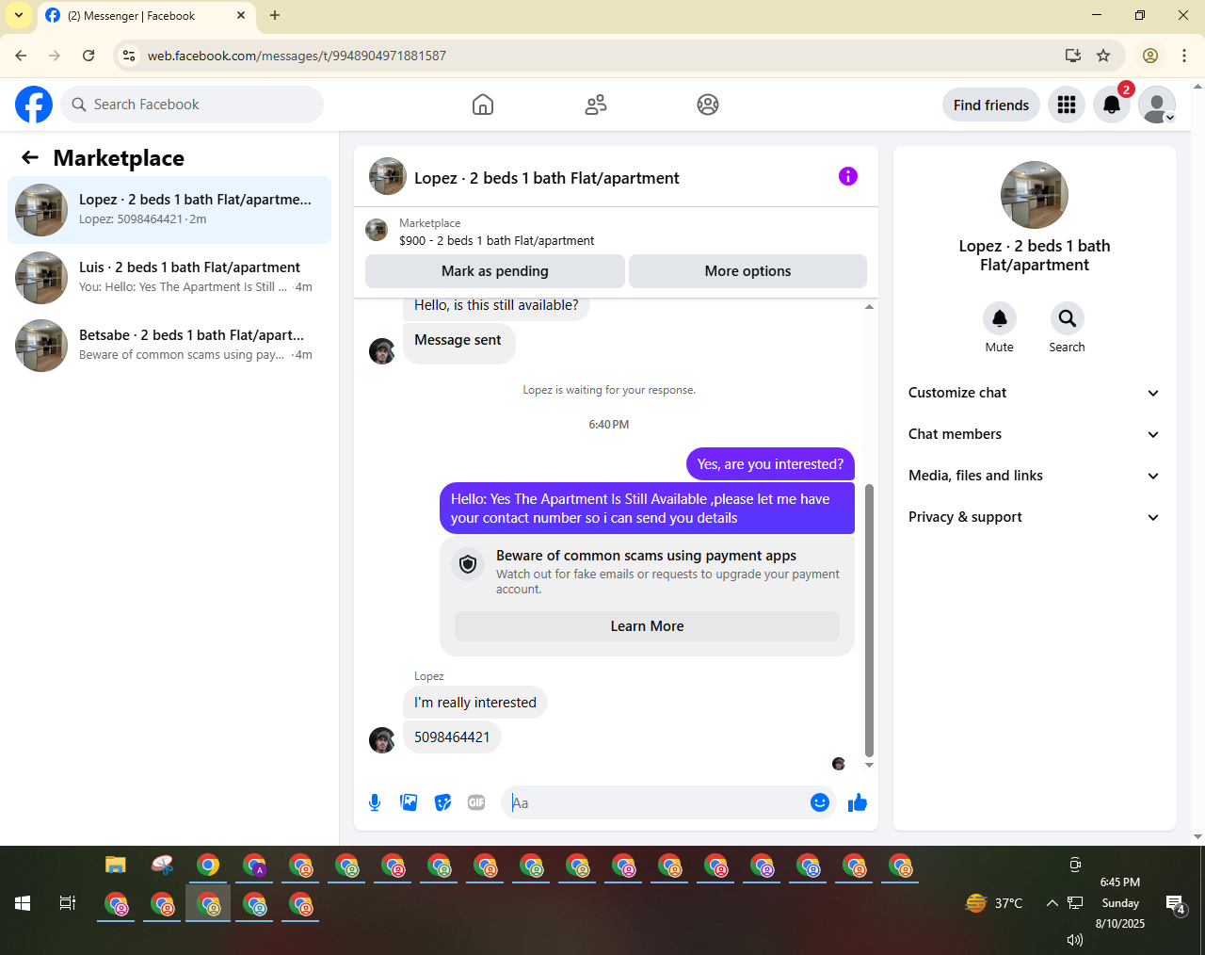Click the Mark as pending button

tap(495, 271)
